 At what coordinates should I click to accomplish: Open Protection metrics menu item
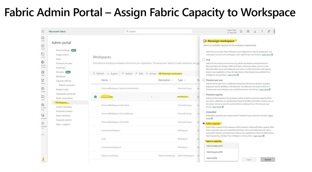coord(64,111)
